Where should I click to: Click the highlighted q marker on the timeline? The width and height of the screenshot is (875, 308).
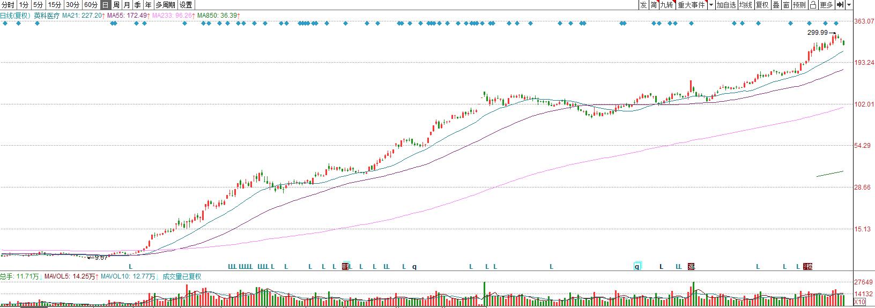click(637, 266)
